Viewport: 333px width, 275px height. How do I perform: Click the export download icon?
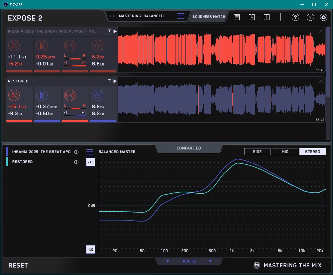click(x=252, y=17)
